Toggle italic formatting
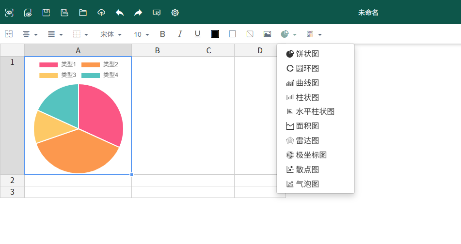461x244 pixels. (x=180, y=34)
